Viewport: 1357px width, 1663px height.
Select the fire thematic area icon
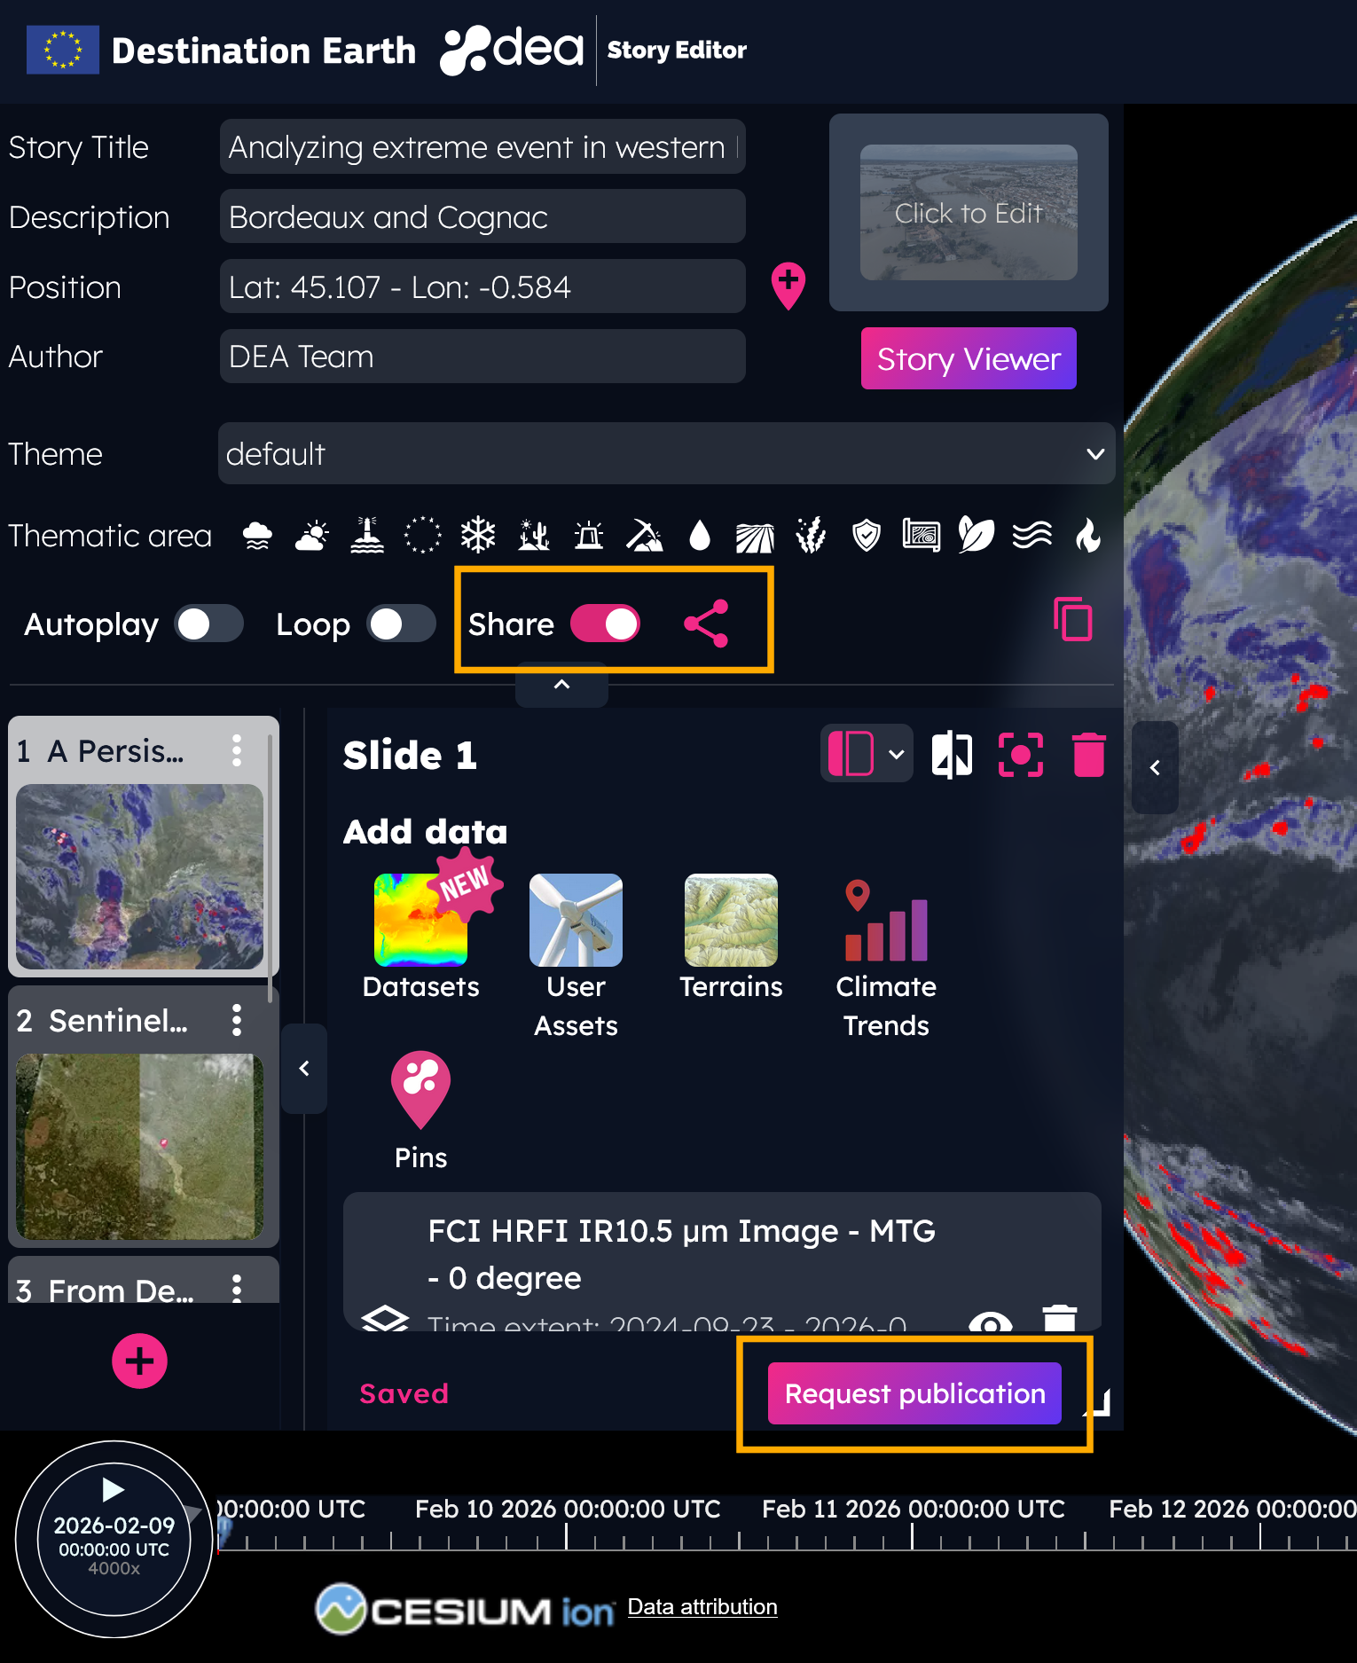pyautogui.click(x=1087, y=536)
